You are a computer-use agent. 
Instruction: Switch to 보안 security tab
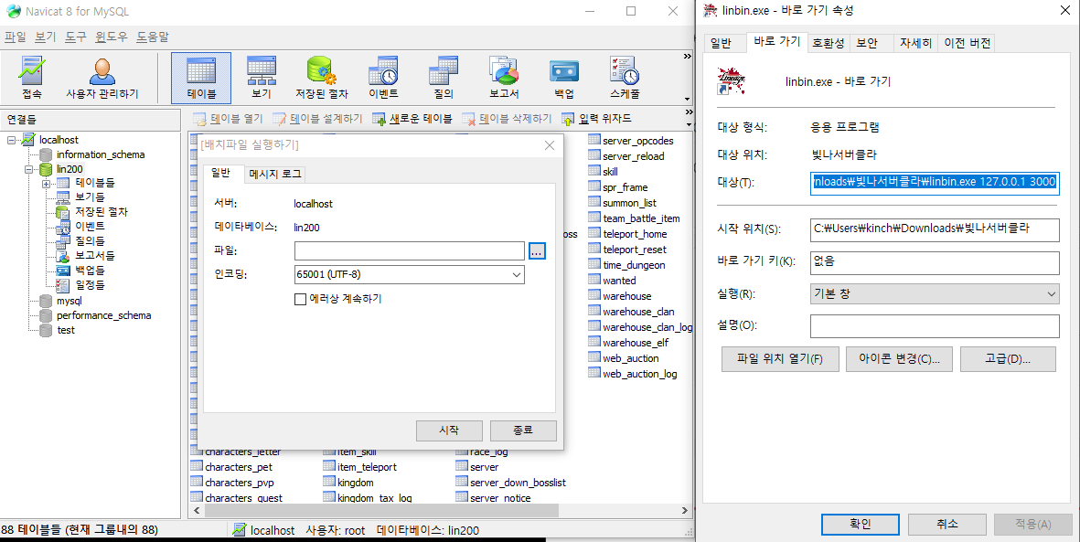point(867,43)
